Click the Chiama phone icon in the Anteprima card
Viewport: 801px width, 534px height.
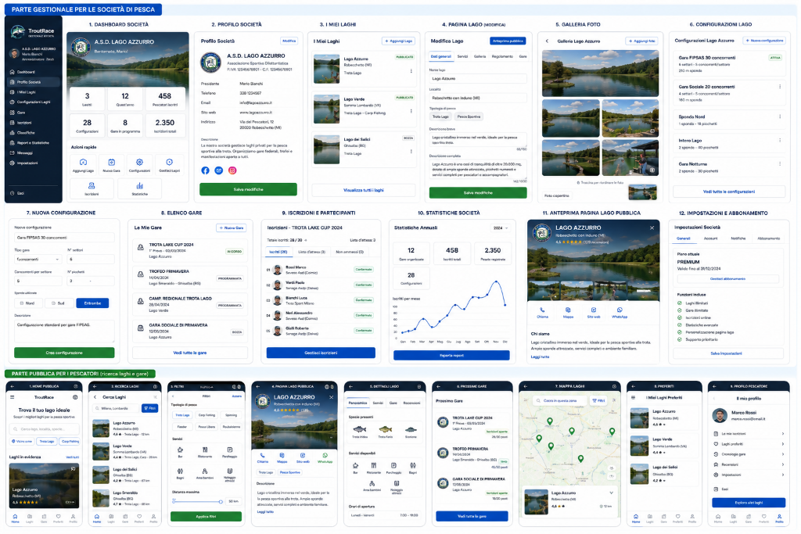[x=543, y=310]
